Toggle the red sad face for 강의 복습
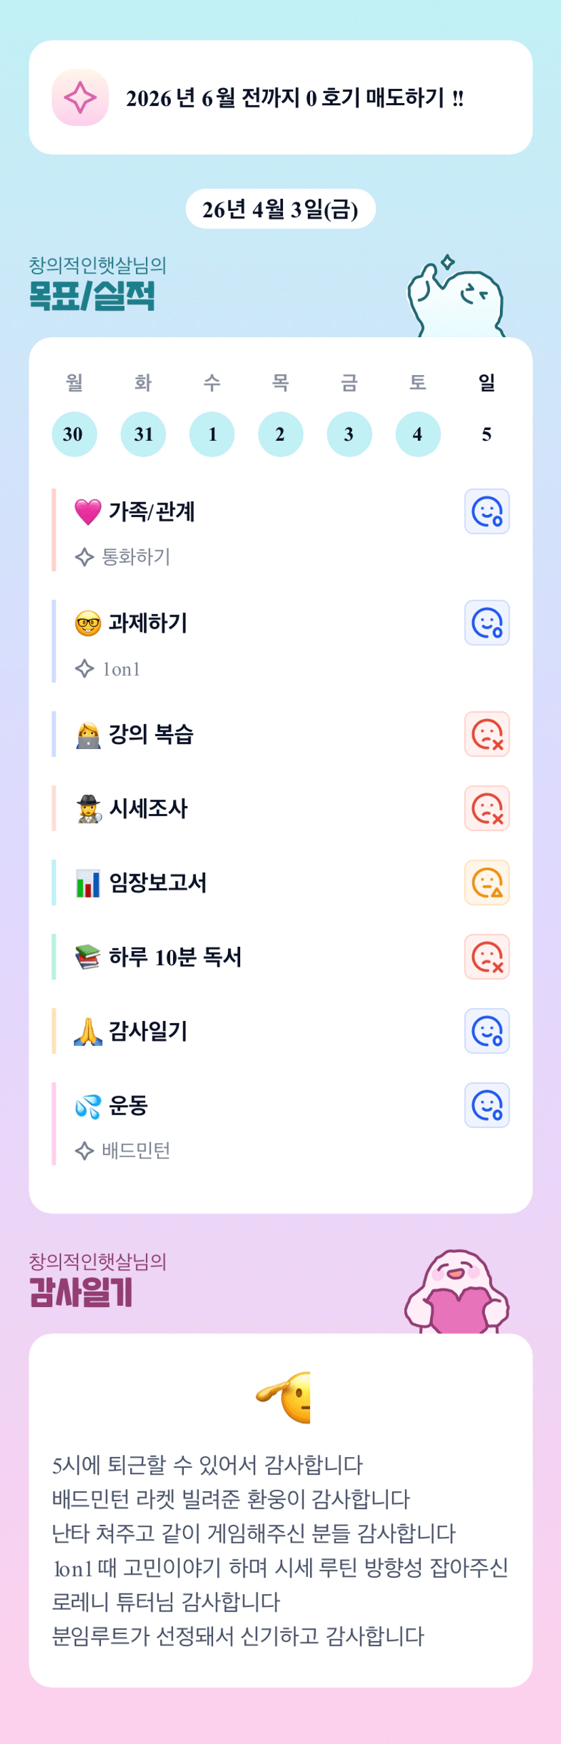The width and height of the screenshot is (561, 1744). 486,734
